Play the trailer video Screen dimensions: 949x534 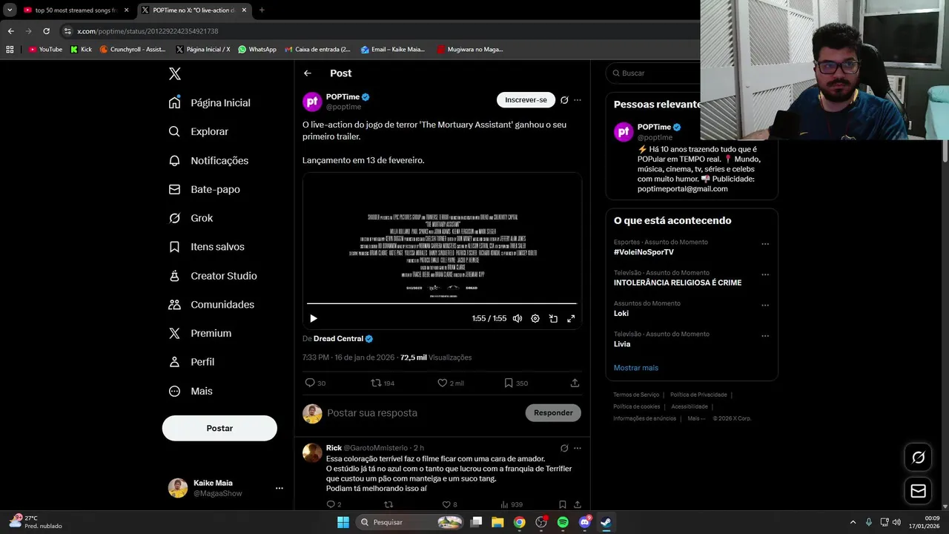point(313,318)
